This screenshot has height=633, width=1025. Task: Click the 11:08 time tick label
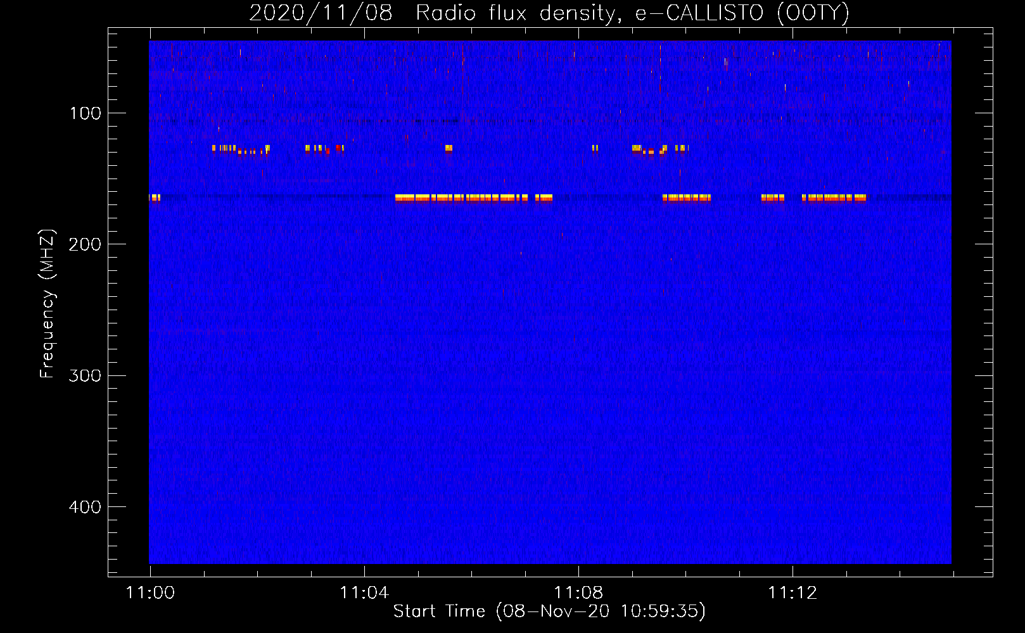578,593
